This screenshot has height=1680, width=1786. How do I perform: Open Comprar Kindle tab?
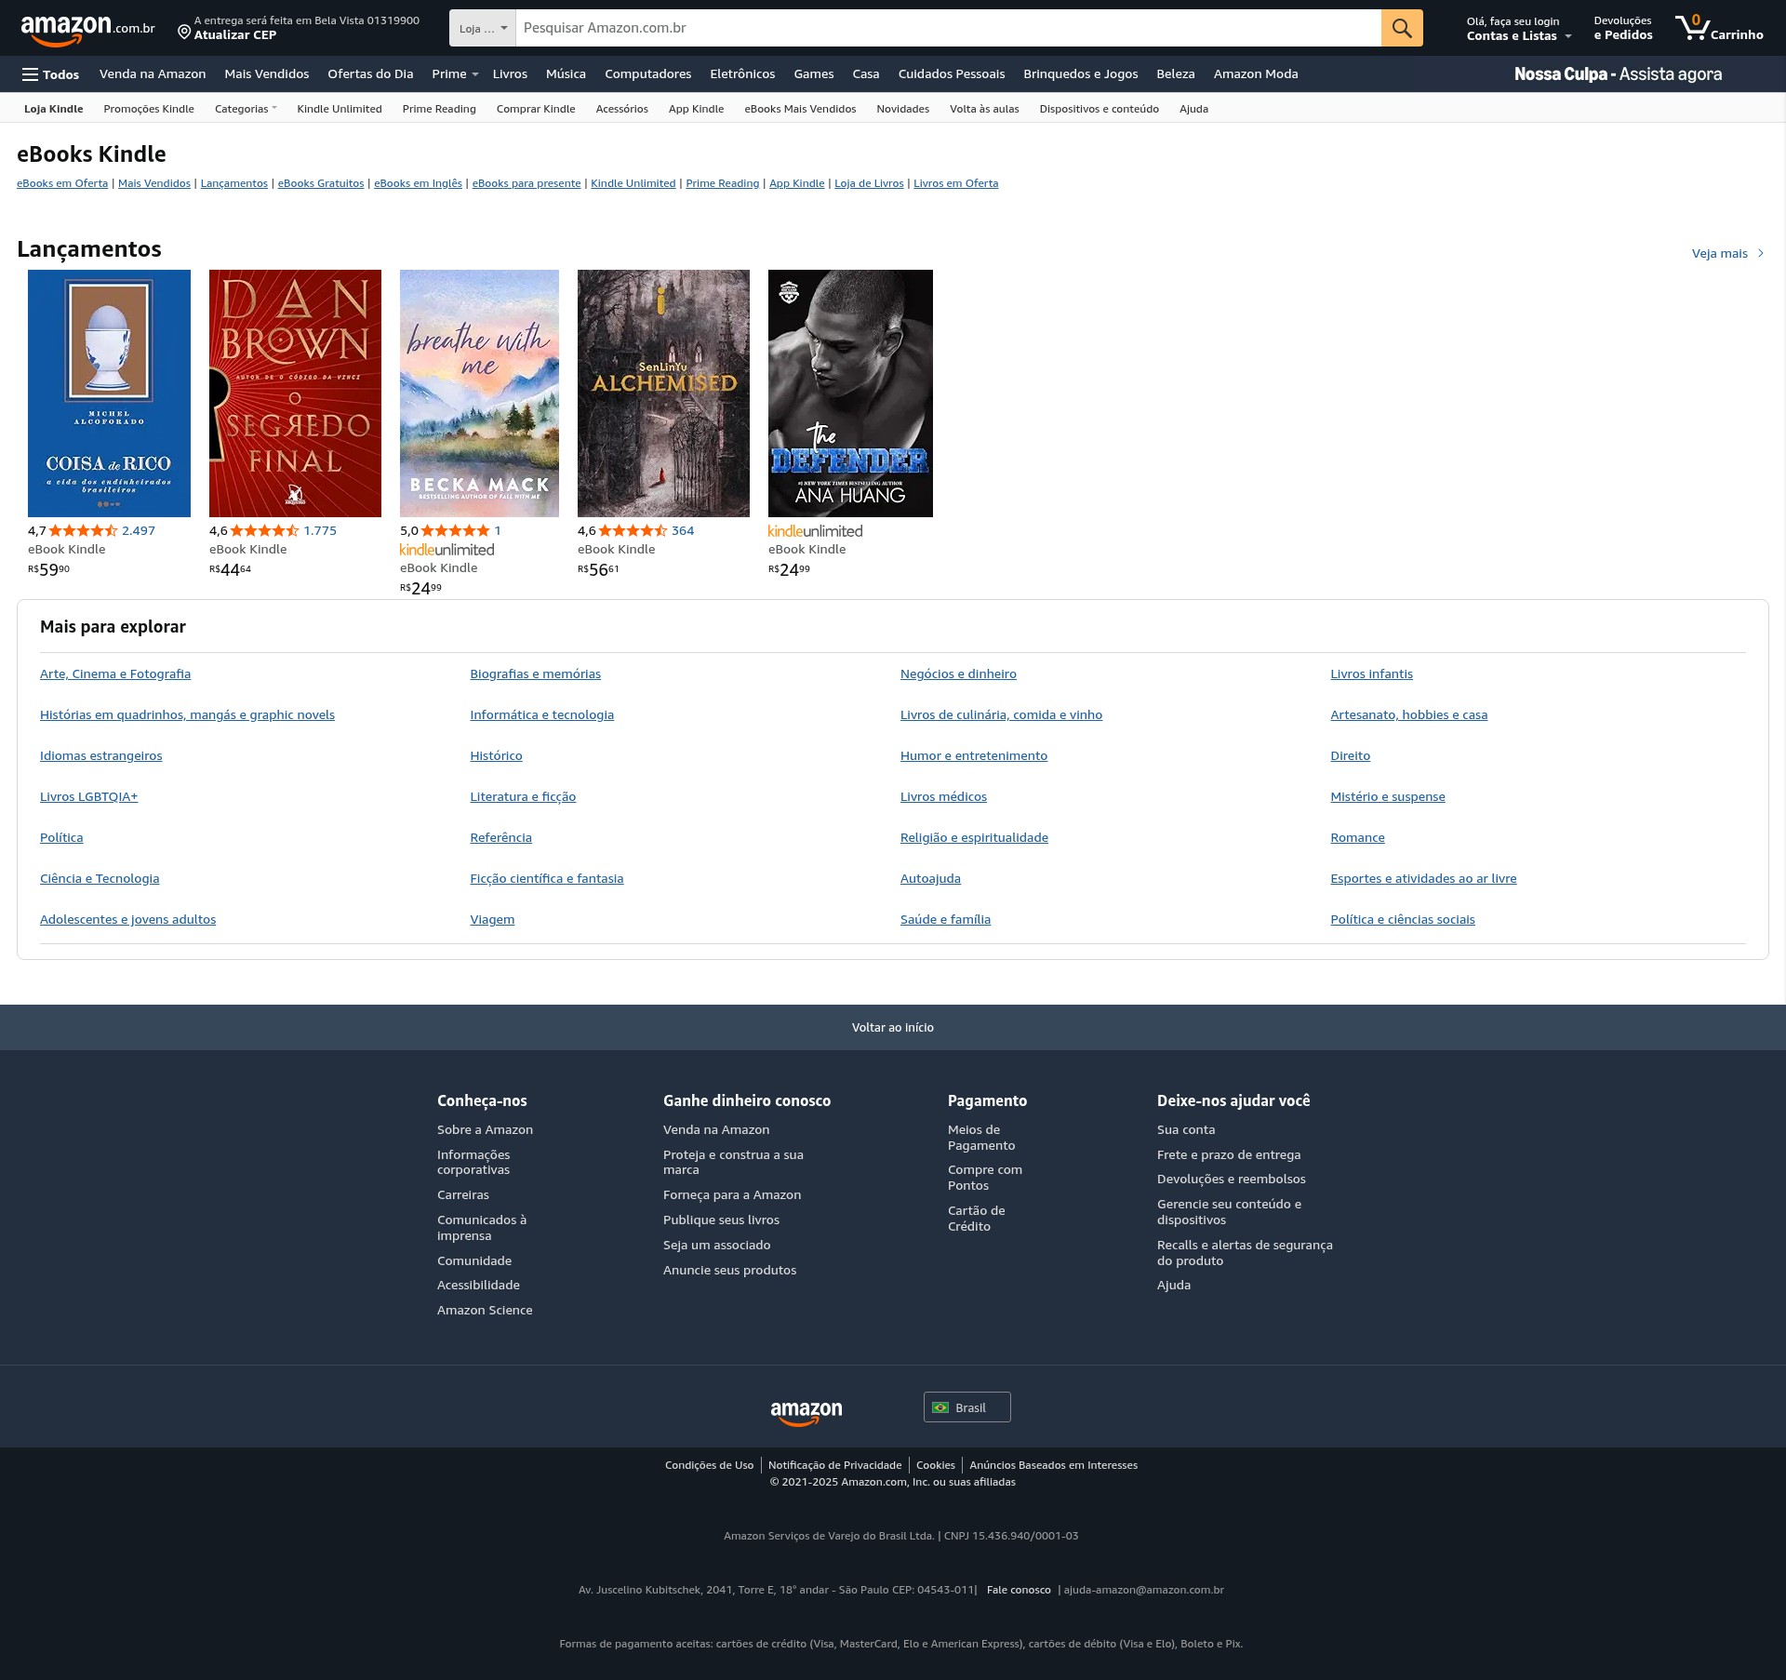click(536, 109)
